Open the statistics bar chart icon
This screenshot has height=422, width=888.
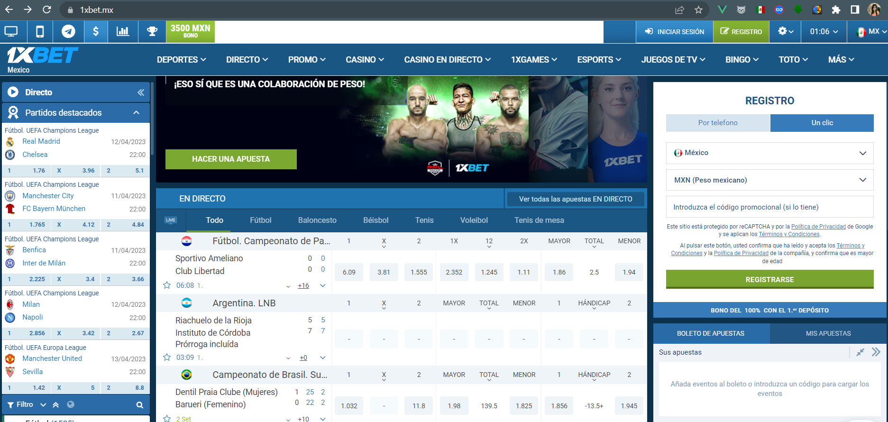123,32
